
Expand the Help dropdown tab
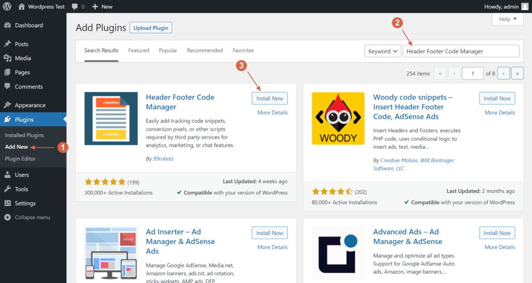pos(508,19)
